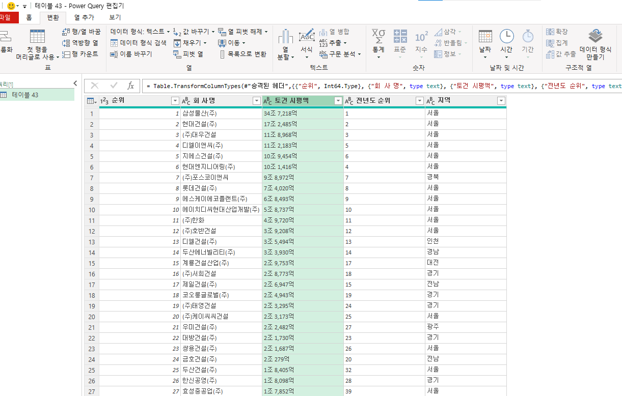Click ABC type icon of 전년도 순위 column
This screenshot has height=396, width=622.
pyautogui.click(x=349, y=101)
